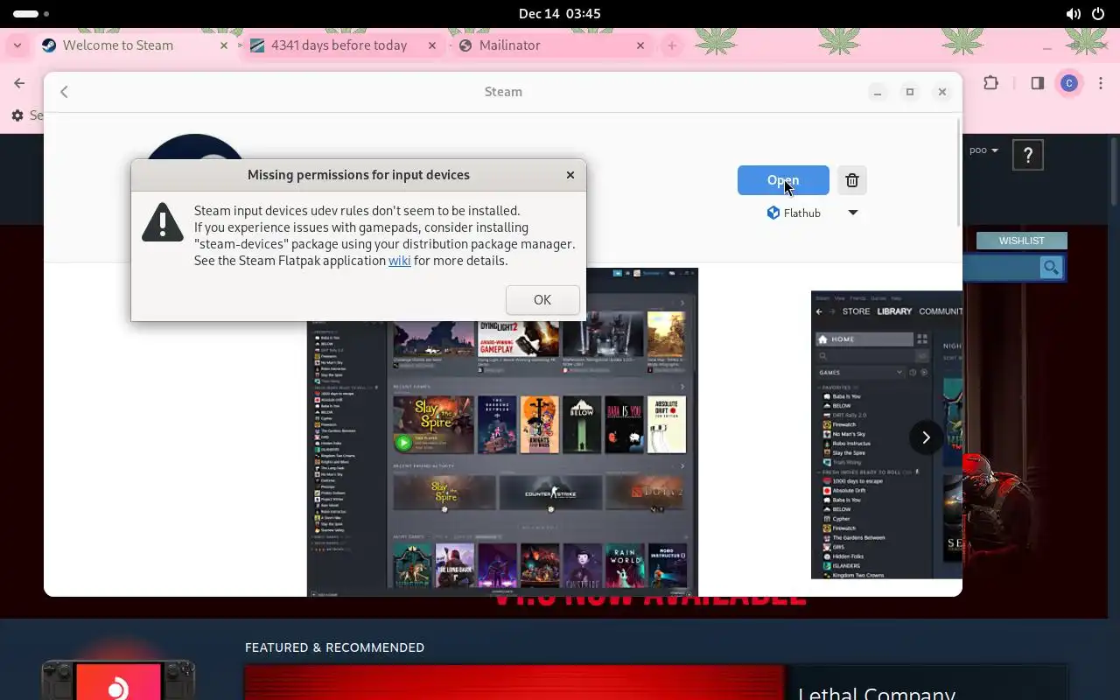
Task: Open the Lethal Company featured title
Action: click(x=876, y=694)
